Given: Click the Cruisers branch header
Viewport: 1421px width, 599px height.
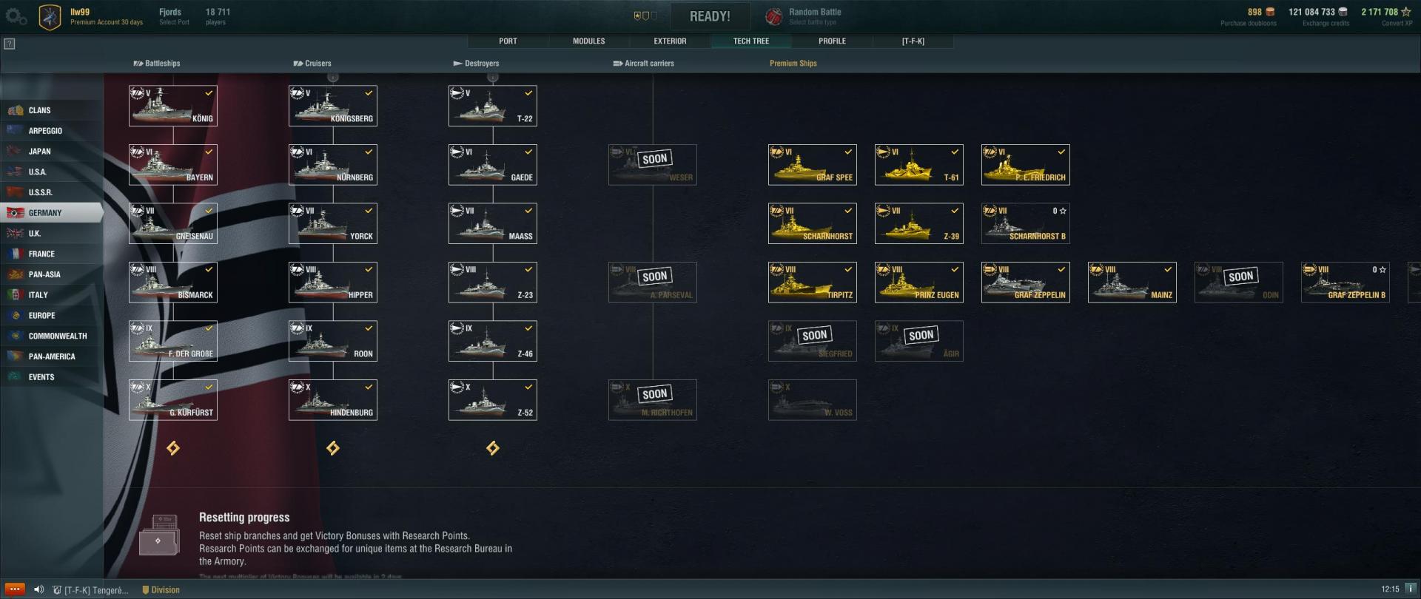Looking at the screenshot, I should tap(312, 63).
